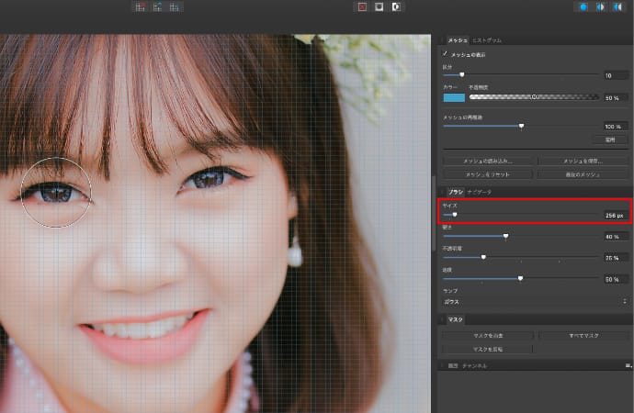Click the blue circle view icon at top right
The image size is (634, 413).
(x=582, y=6)
